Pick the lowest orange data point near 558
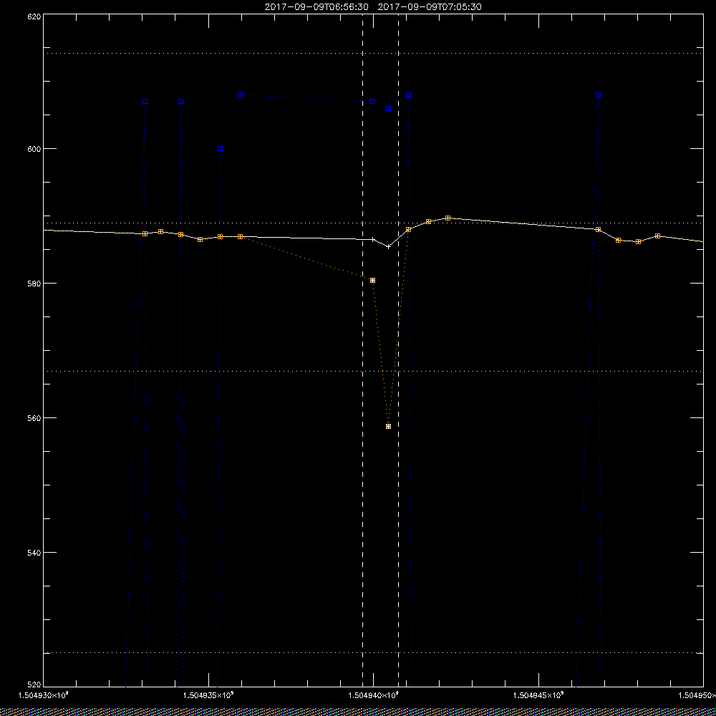716x716 pixels. (x=389, y=427)
